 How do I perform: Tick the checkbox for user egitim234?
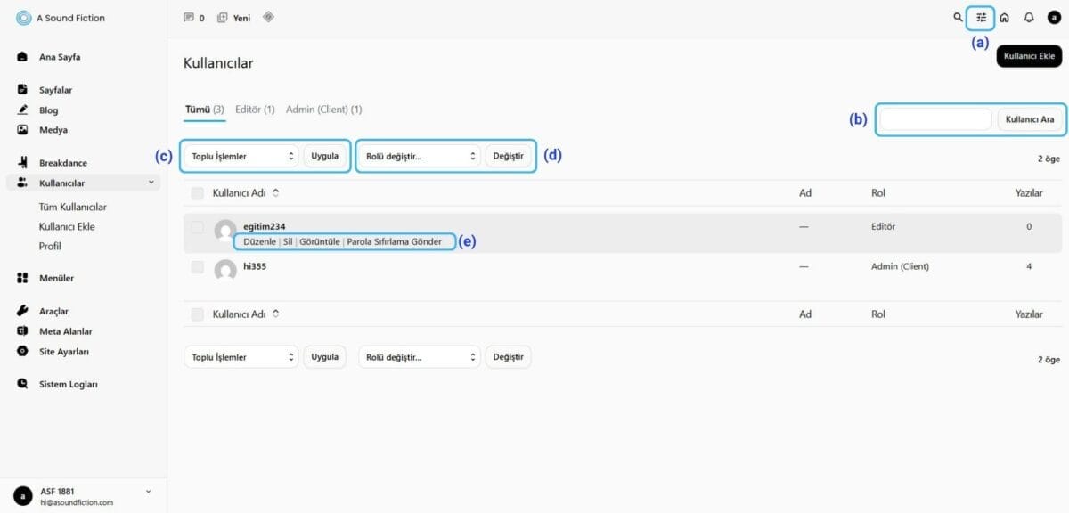(198, 227)
